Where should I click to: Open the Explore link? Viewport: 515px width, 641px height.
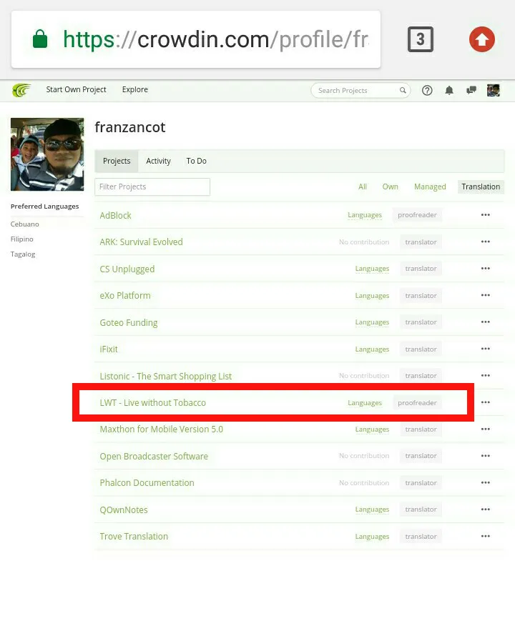pyautogui.click(x=135, y=89)
